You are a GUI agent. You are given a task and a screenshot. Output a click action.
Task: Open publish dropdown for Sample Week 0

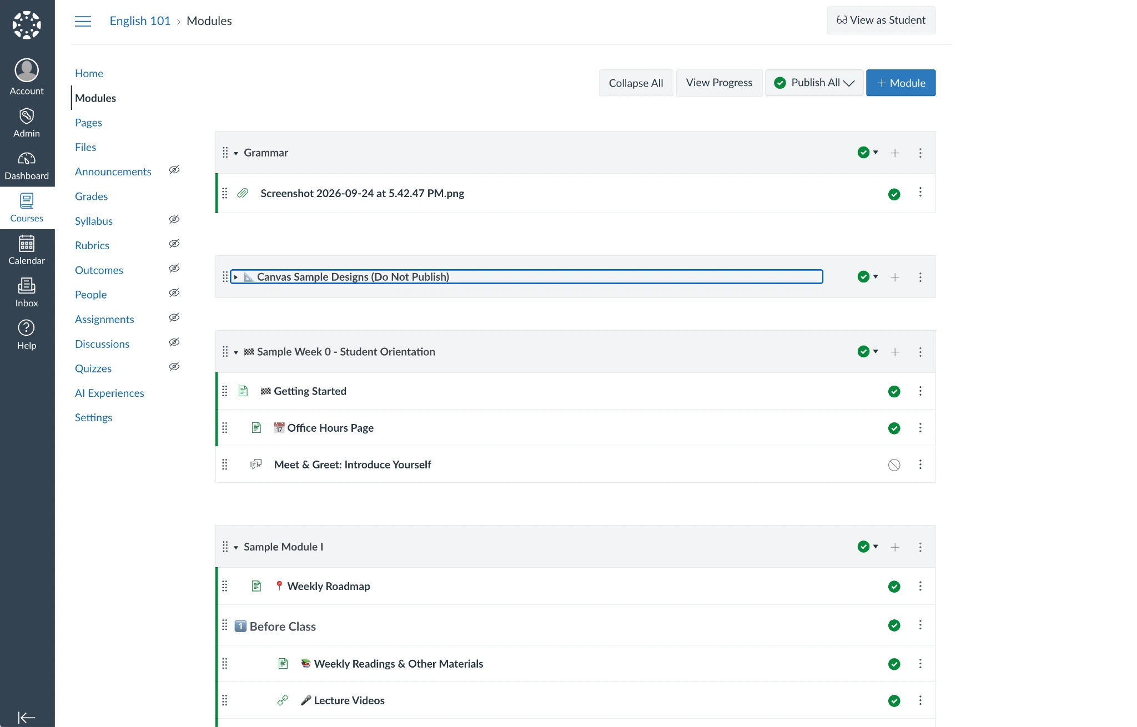(868, 352)
